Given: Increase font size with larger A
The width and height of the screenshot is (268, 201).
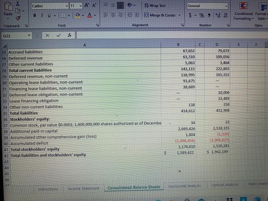Looking at the screenshot, I should point(87,6).
